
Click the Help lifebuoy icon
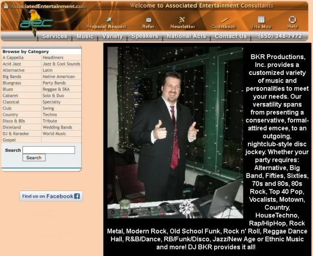[x=292, y=20]
